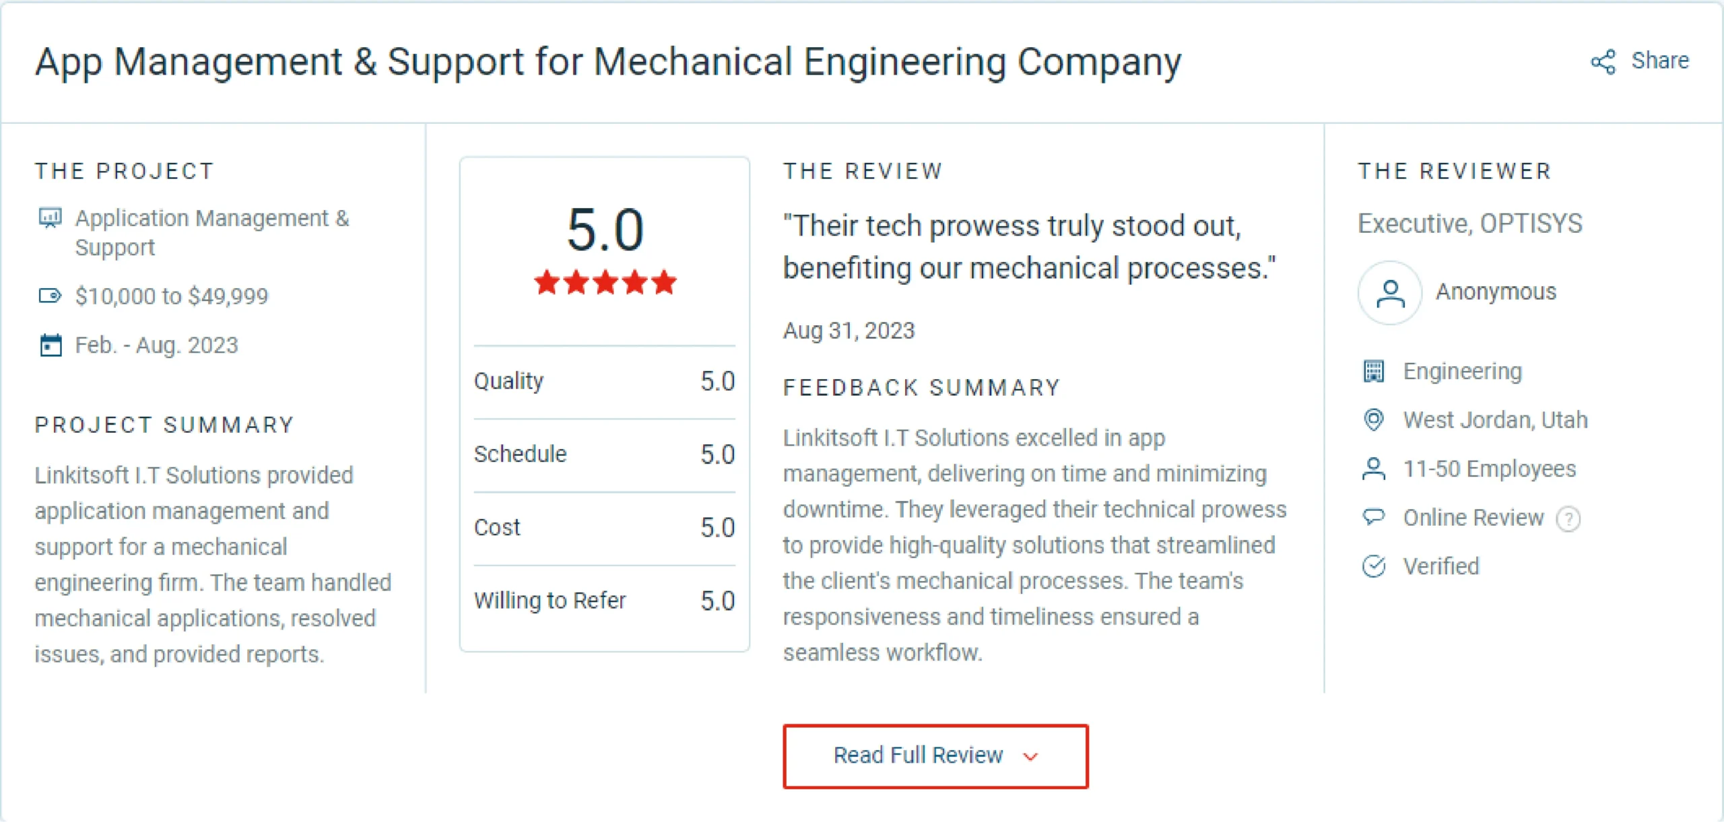Click the speech bubble icon for Online Review
This screenshot has width=1724, height=822.
pos(1374,517)
